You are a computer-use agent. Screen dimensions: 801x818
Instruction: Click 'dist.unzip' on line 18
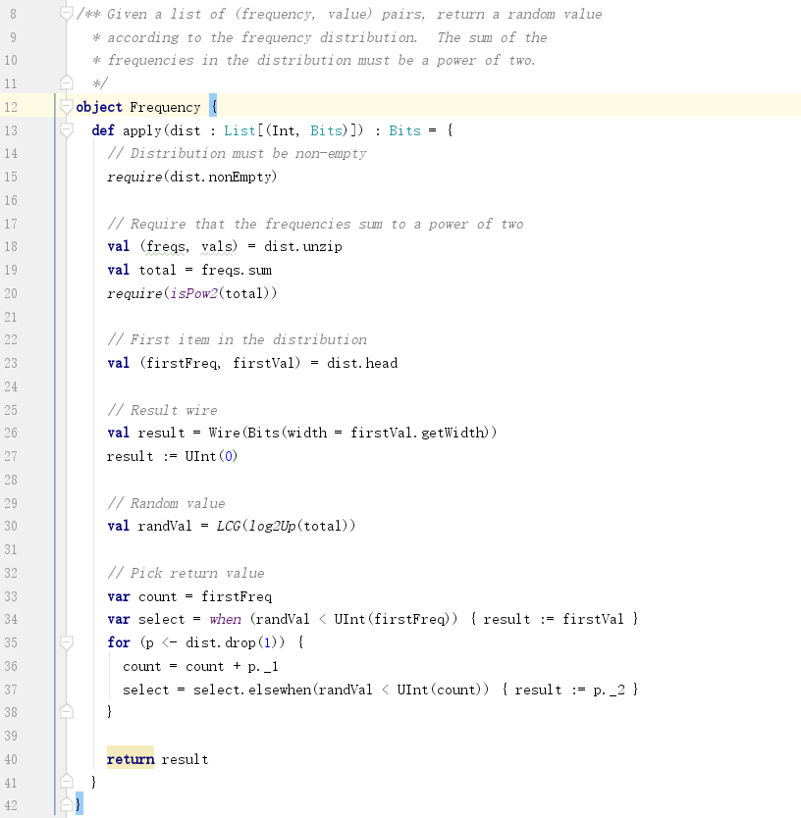click(x=303, y=247)
